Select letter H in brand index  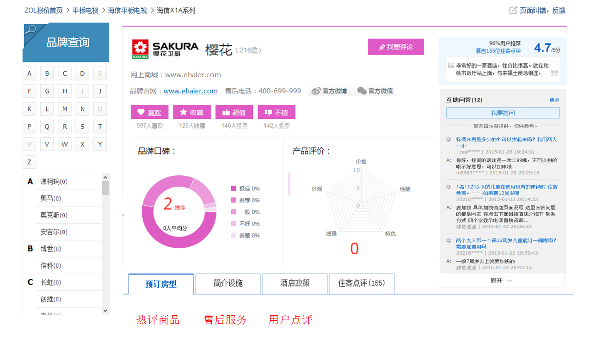[x=65, y=91]
